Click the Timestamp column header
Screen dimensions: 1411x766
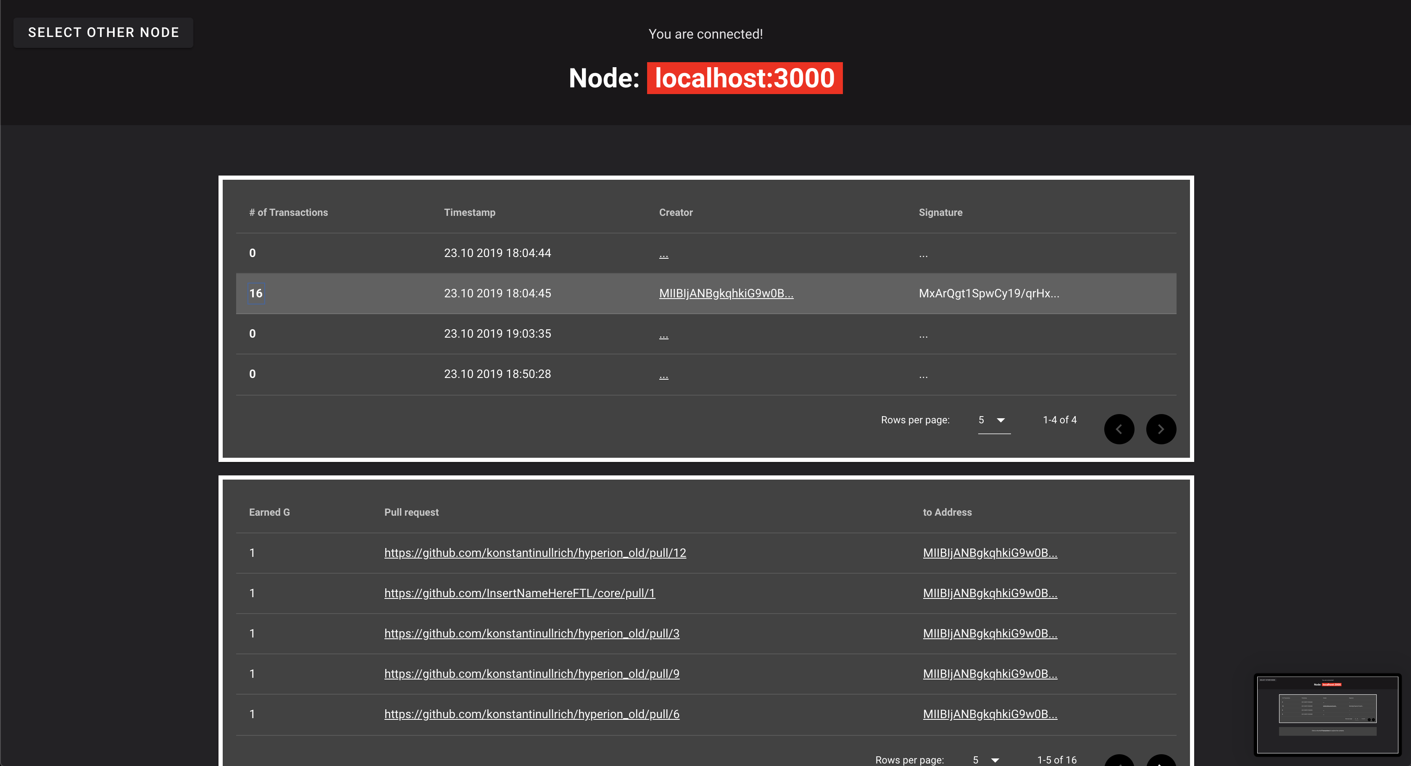pos(469,212)
